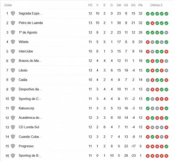Click the Clube column header
The width and height of the screenshot is (175, 161).
point(8,5)
